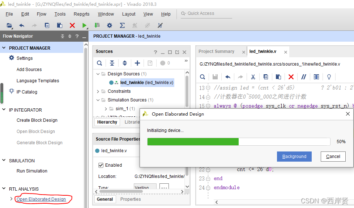Collapse all in Sources panel
The width and height of the screenshot is (354, 208).
[112, 63]
